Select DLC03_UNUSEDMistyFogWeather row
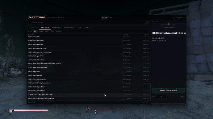 coord(89,83)
